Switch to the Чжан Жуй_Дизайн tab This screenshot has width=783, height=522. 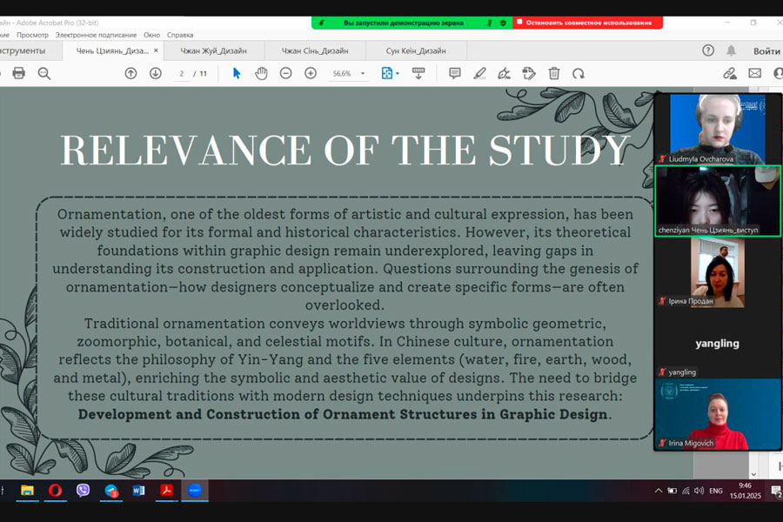tap(213, 50)
